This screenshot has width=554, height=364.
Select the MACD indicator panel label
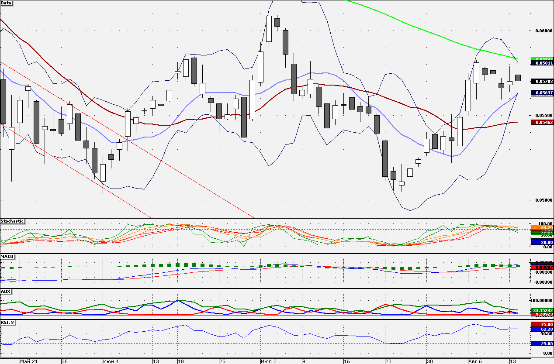point(7,256)
